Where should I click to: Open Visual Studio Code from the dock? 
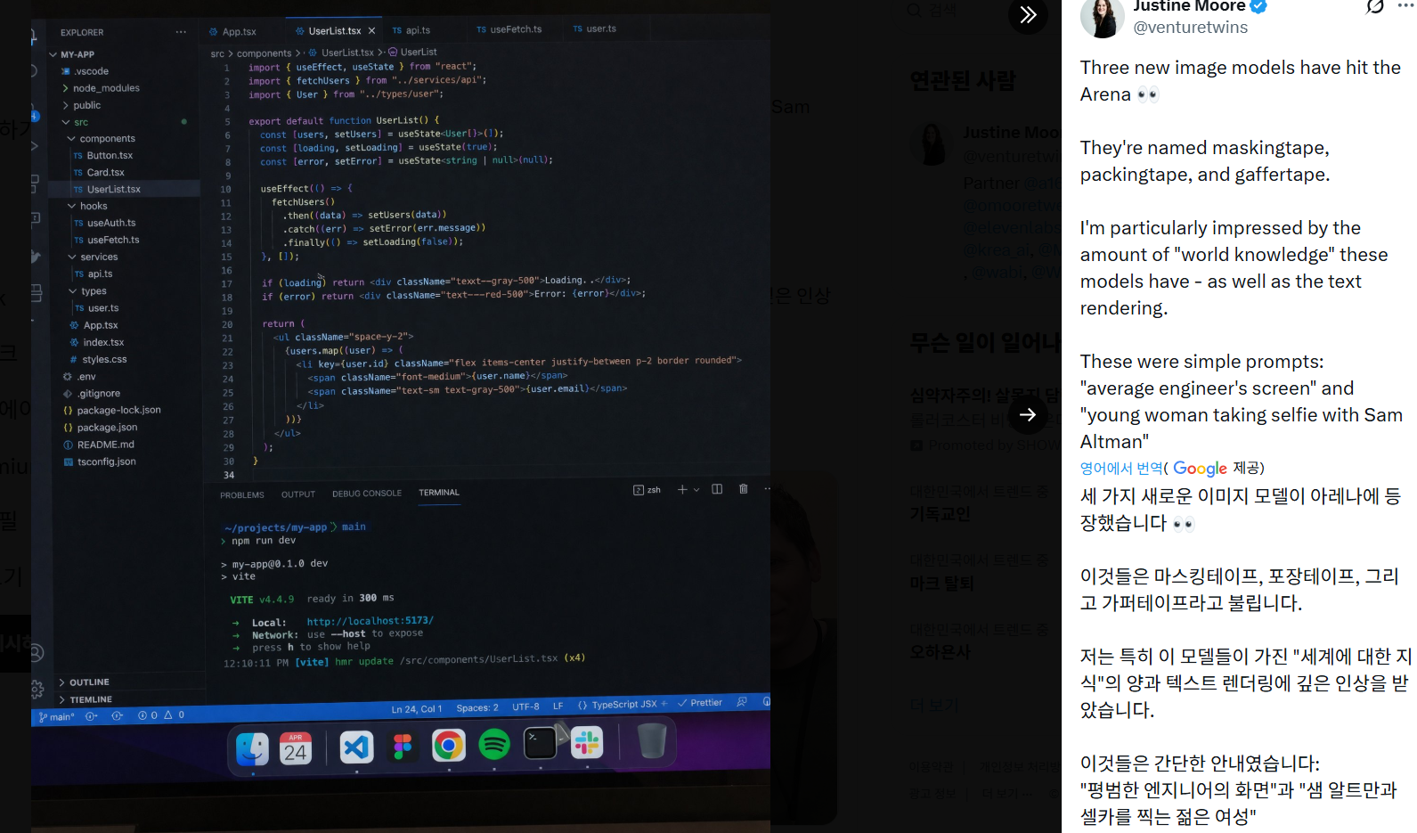coord(356,746)
